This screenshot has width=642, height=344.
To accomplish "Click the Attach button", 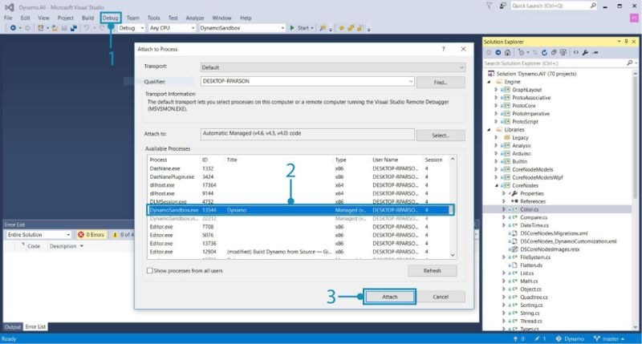I will click(389, 297).
